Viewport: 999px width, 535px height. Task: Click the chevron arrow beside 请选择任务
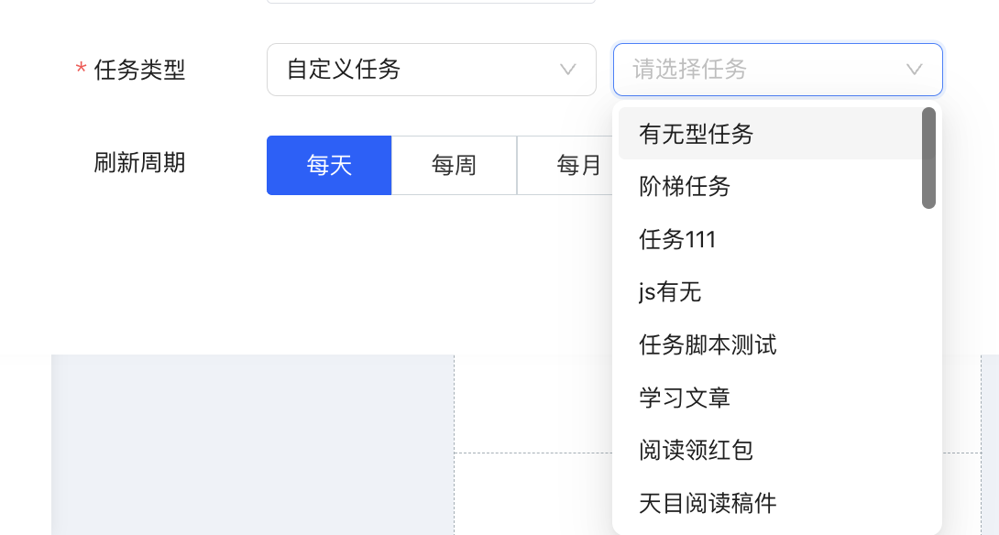point(914,70)
